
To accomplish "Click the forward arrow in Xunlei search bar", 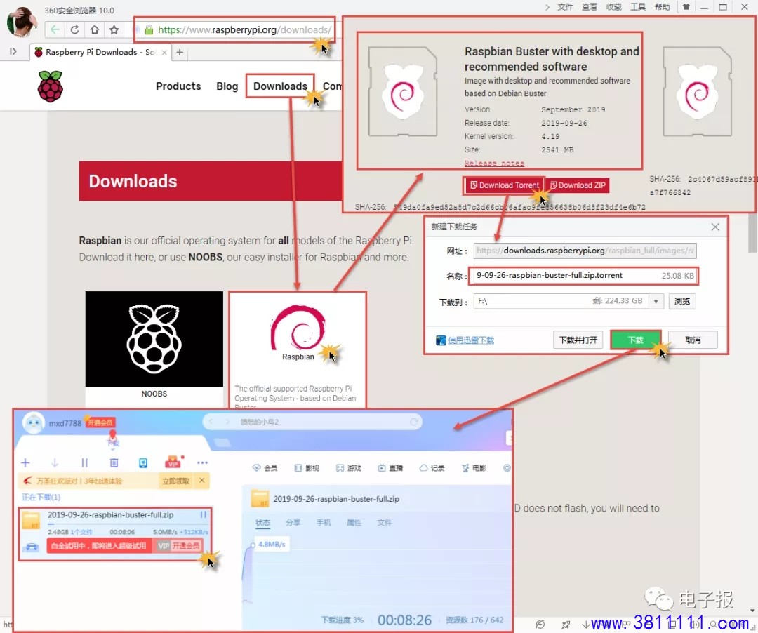I will coord(227,422).
